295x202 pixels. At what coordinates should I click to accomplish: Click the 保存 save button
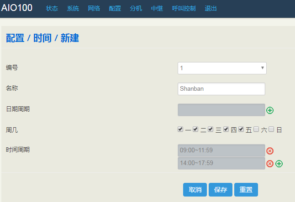221,190
